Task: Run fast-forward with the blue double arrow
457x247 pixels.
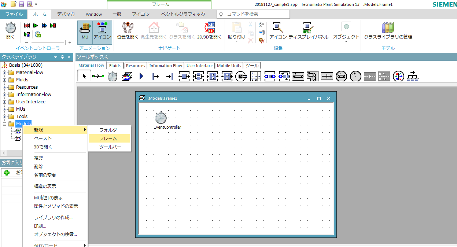Action: 44,26
